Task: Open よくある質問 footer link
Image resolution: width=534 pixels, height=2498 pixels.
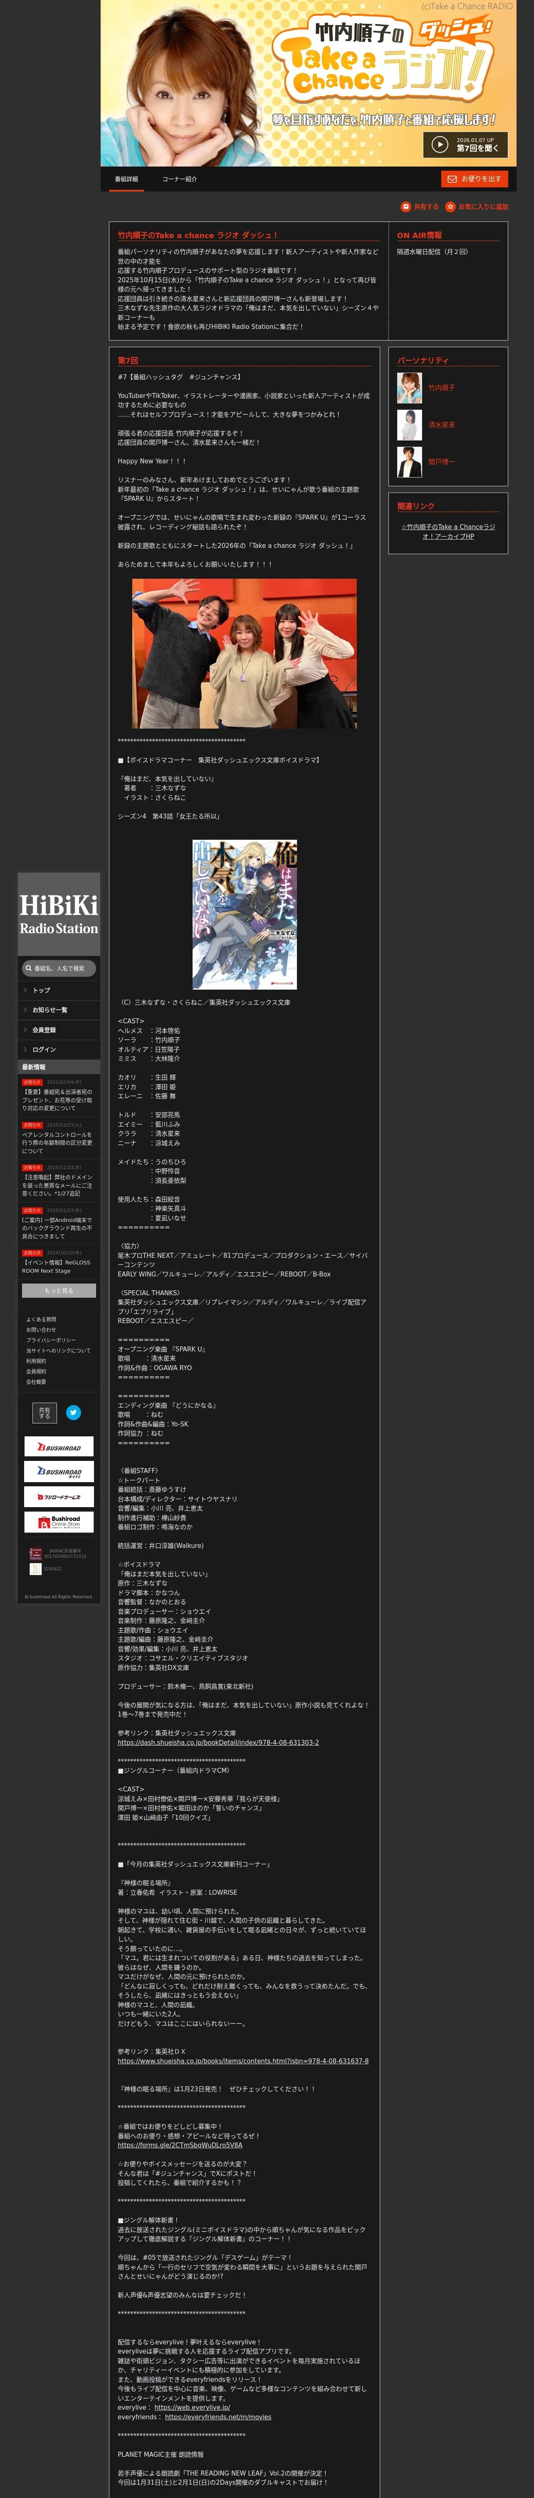Action: click(x=42, y=1319)
